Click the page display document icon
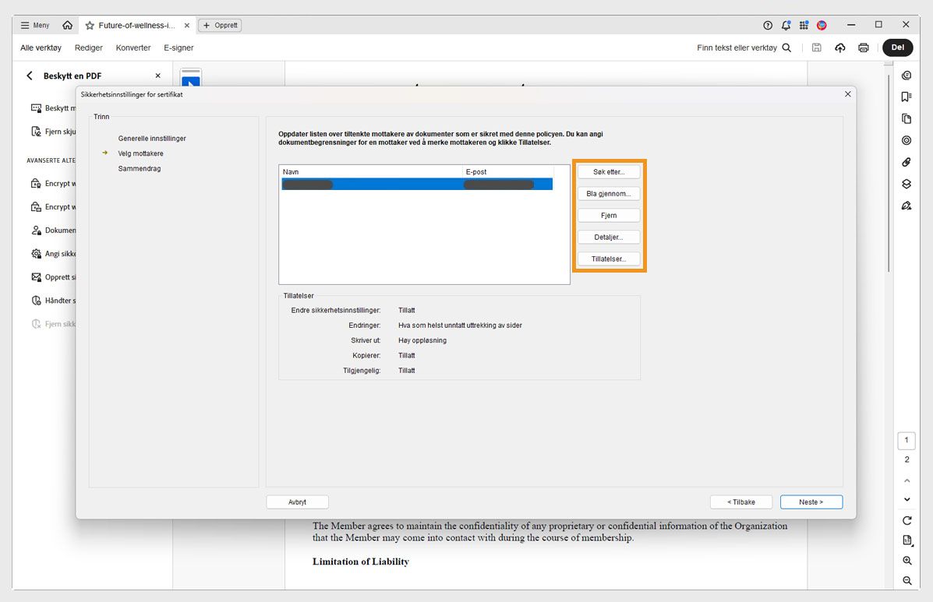 click(906, 540)
